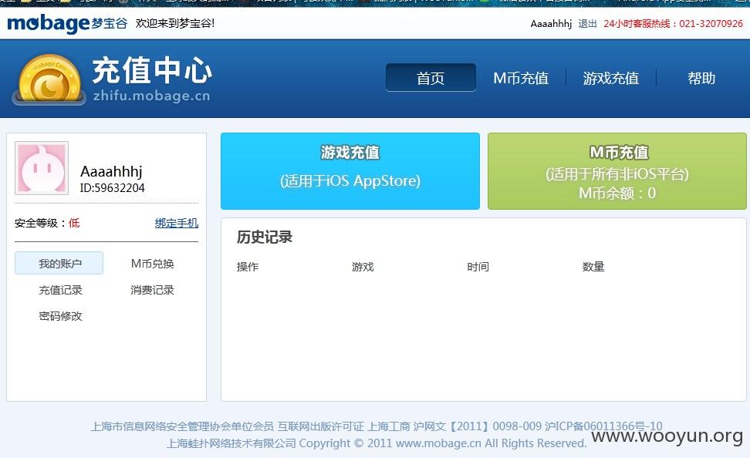
Task: Click the Aaaahhhj username in the top bar
Action: (x=551, y=23)
